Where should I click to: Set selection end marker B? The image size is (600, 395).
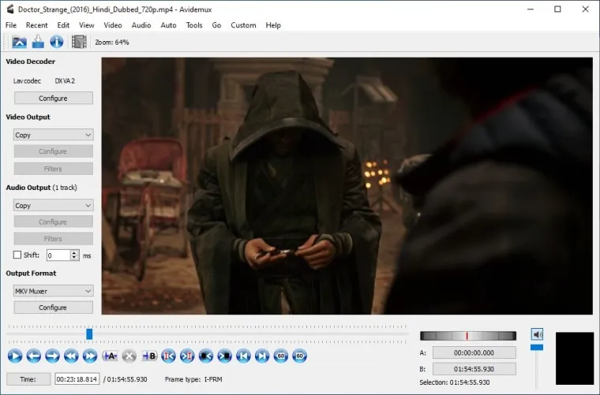tap(150, 356)
